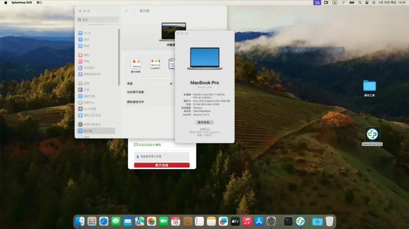The image size is (409, 229).
Task: Open Siri与聚焦 in settings sidebar
Action: pyautogui.click(x=87, y=109)
